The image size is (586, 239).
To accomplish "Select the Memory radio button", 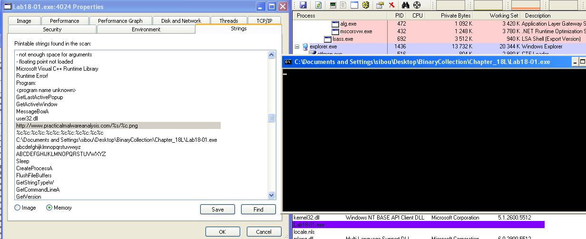I will tap(49, 208).
